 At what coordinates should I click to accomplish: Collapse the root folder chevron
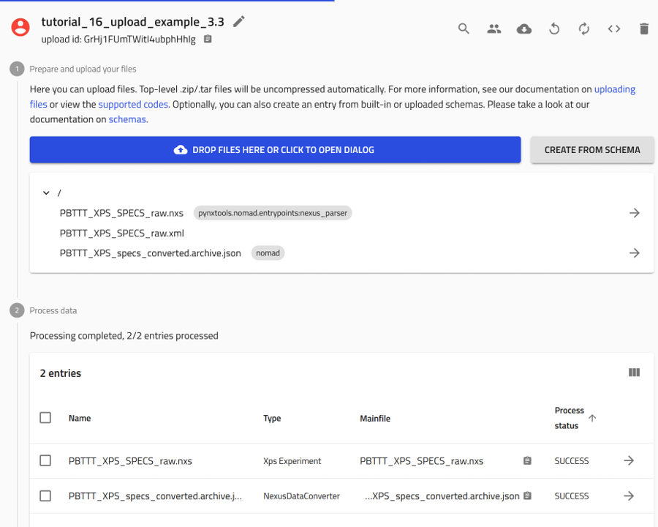(x=46, y=193)
